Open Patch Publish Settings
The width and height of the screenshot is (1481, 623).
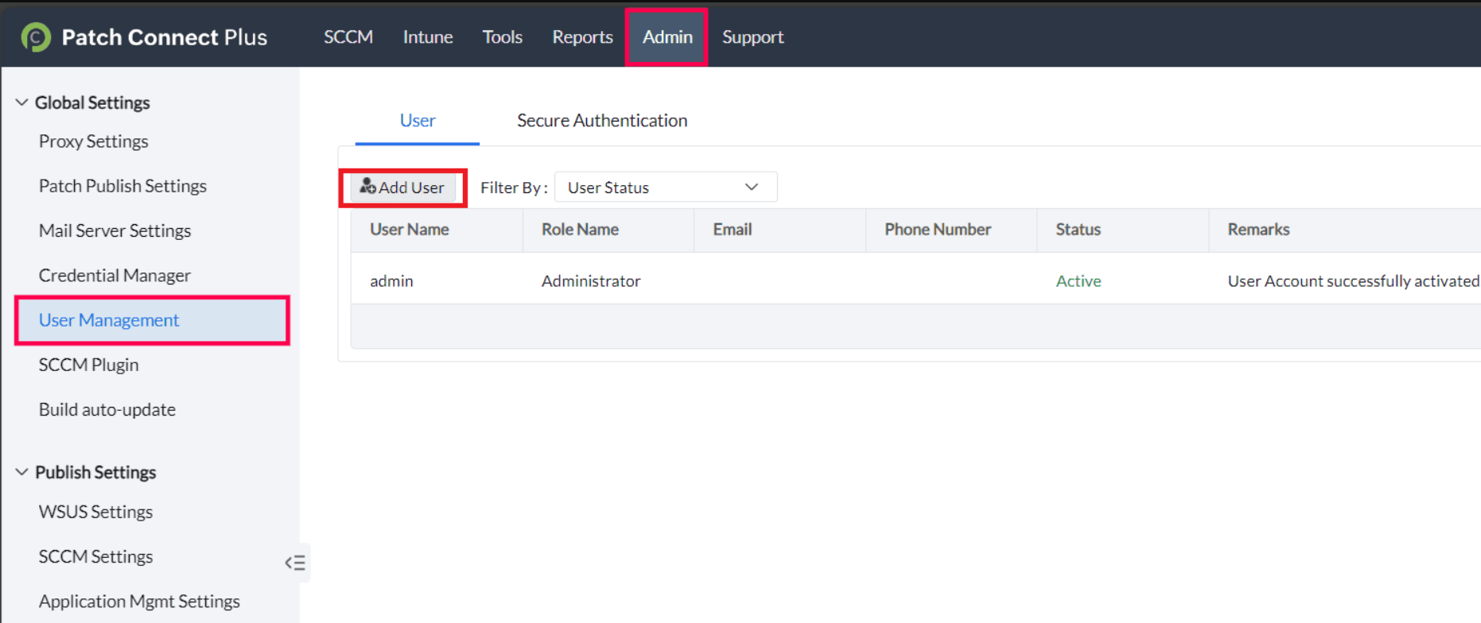coord(122,186)
